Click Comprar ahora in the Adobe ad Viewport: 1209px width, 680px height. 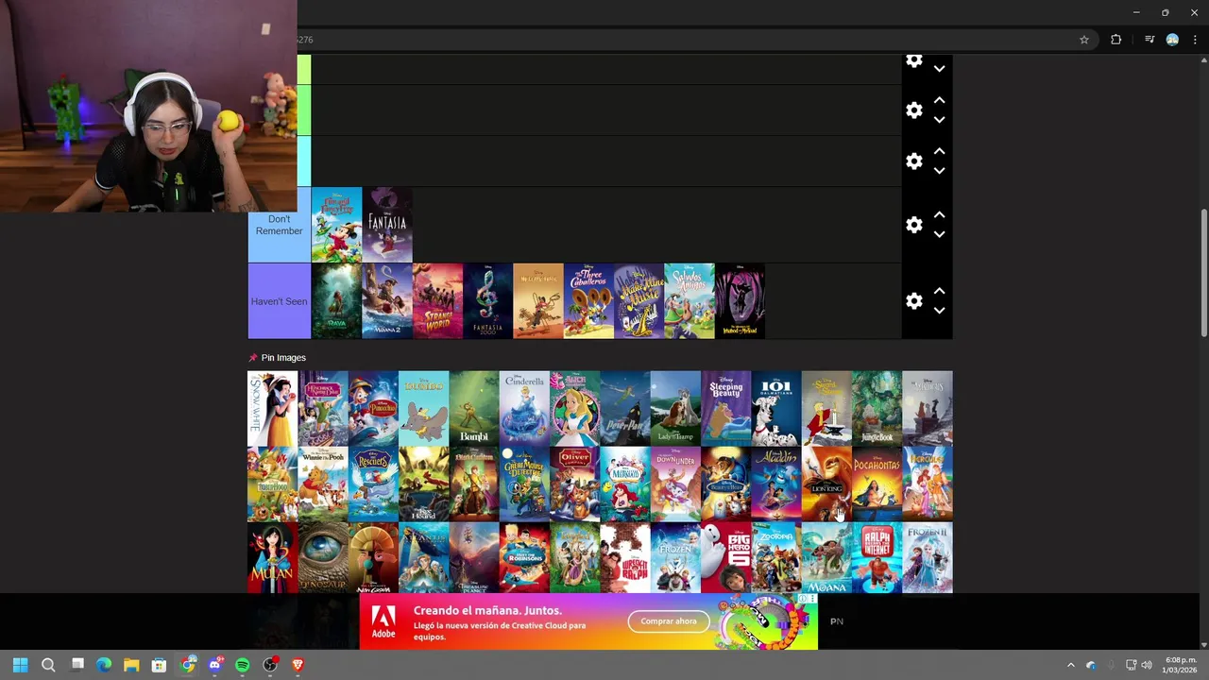[669, 621]
